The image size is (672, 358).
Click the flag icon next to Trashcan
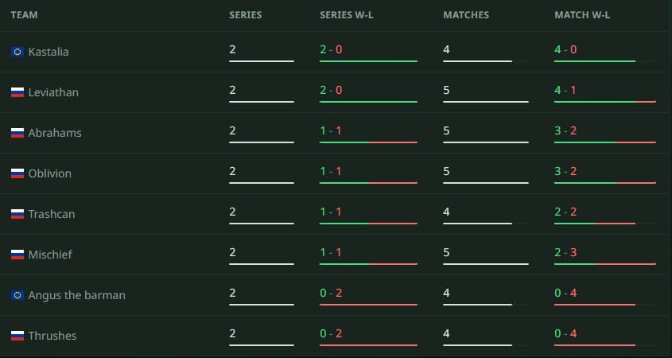pos(17,214)
